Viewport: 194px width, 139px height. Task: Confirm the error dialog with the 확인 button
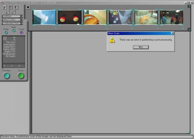click(x=141, y=47)
